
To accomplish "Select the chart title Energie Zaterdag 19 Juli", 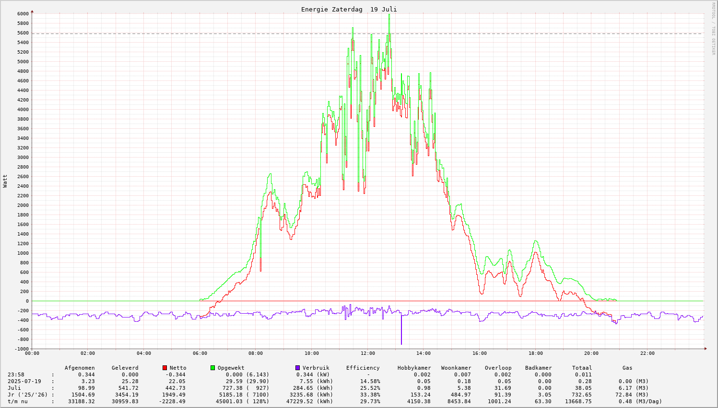I will click(x=349, y=10).
